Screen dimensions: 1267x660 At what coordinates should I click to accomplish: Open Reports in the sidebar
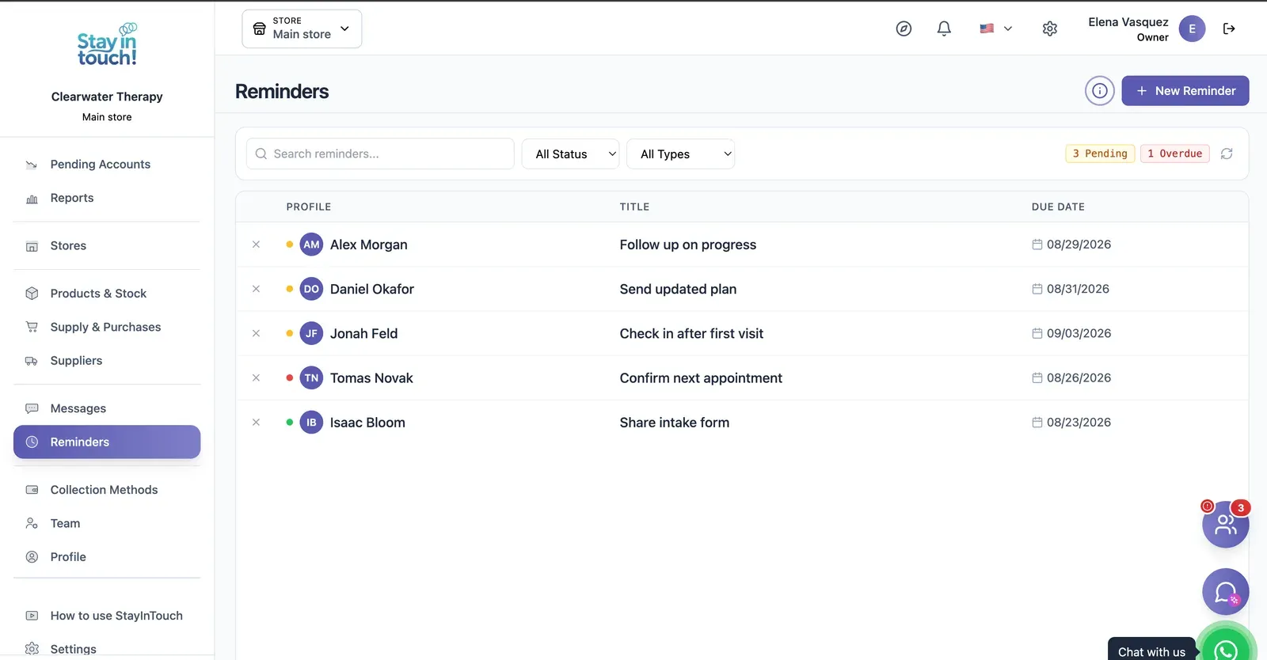[107, 198]
